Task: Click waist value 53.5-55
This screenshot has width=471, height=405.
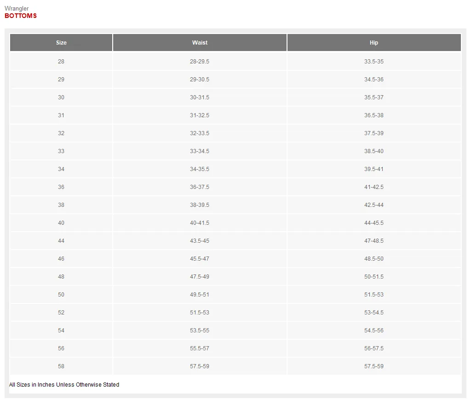Action: coord(200,331)
